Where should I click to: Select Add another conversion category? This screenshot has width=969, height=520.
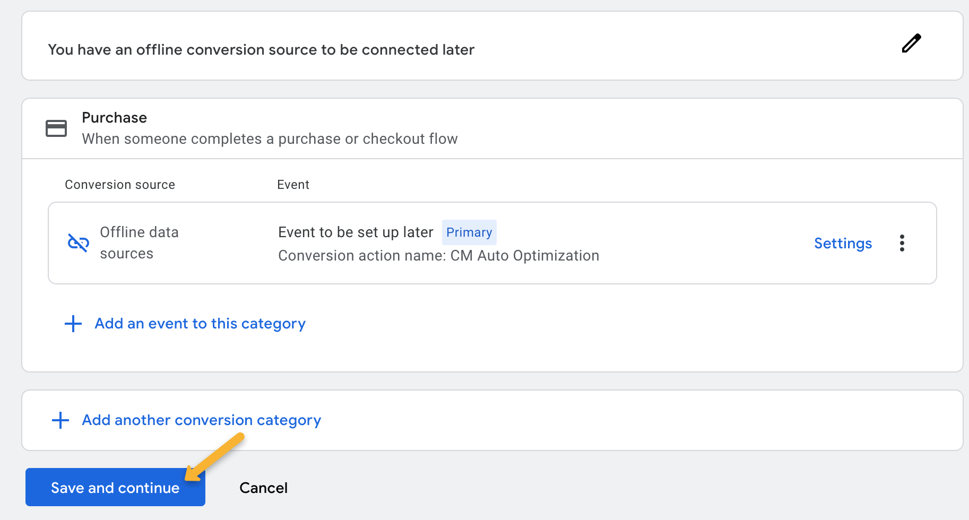pyautogui.click(x=201, y=420)
